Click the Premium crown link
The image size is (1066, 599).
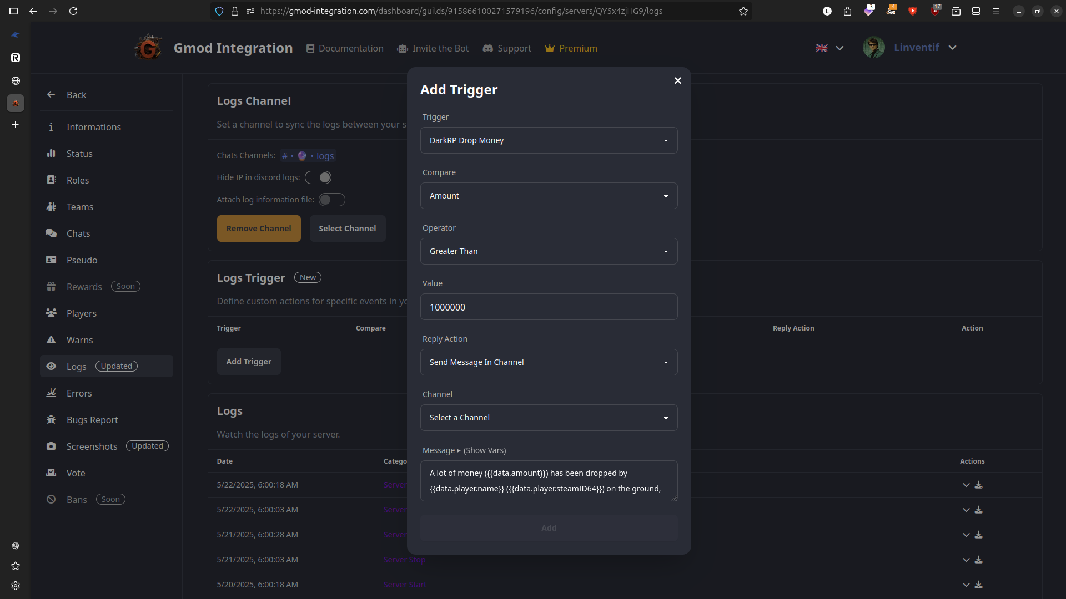(x=571, y=48)
